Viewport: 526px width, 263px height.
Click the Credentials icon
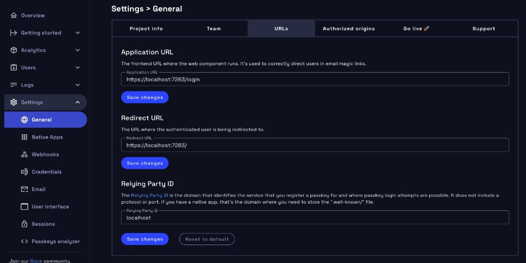coord(24,172)
